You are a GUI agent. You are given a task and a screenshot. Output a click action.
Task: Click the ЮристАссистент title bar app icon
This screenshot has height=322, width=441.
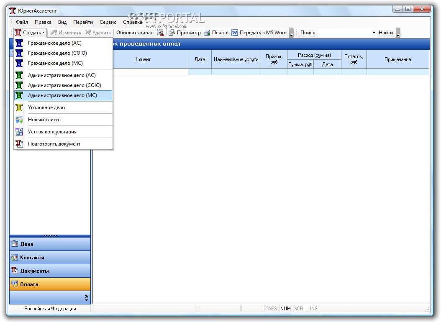(x=13, y=11)
